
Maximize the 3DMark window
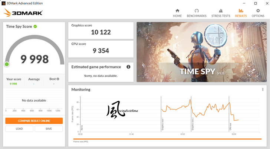(256, 3)
